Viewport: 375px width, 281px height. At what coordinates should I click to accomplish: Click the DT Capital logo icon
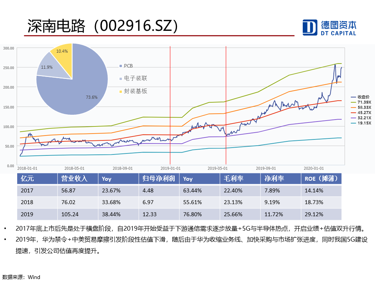point(310,27)
